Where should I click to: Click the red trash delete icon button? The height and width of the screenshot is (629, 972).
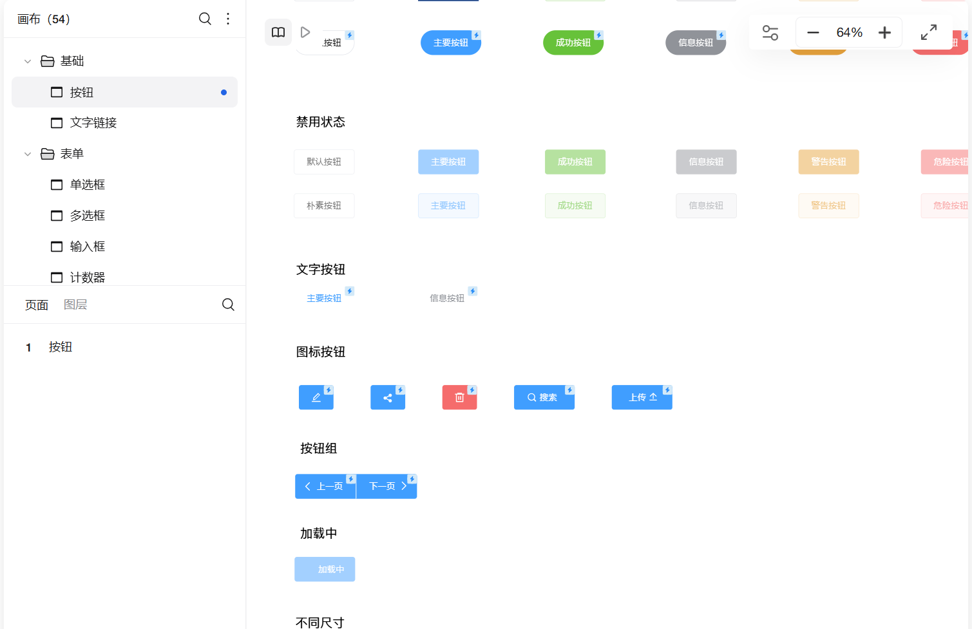(459, 397)
